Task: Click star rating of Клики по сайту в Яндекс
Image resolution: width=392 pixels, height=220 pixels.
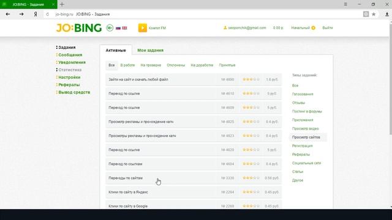Action: tap(251, 193)
